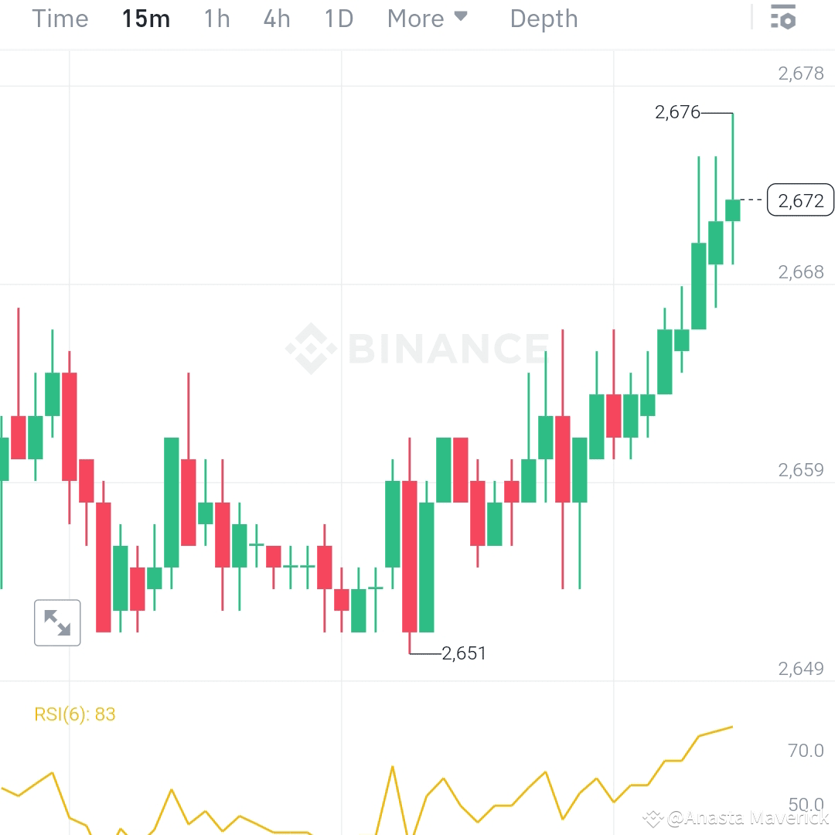
Task: Click the 2,676 high price marker
Action: pyautogui.click(x=676, y=112)
